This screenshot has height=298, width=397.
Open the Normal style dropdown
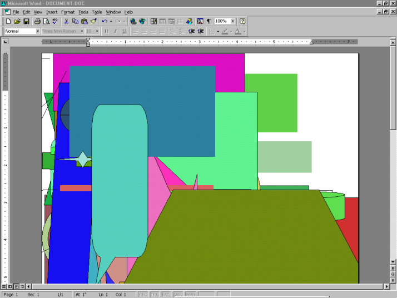[x=38, y=31]
